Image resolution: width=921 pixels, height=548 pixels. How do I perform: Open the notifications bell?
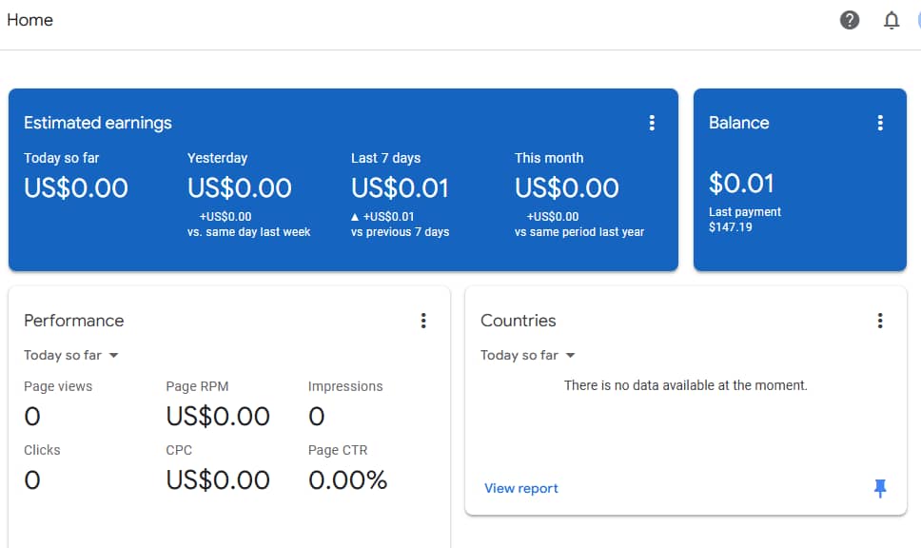point(892,20)
